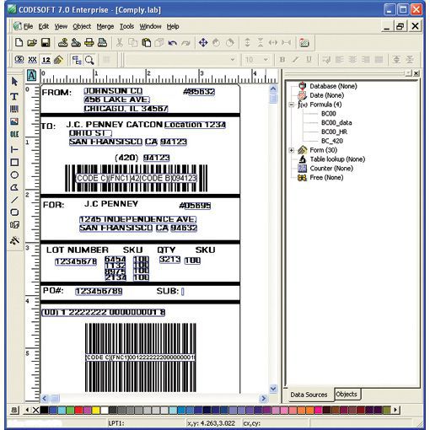Select the Barcode tool in left toolbar
The height and width of the screenshot is (430, 430).
(x=14, y=109)
